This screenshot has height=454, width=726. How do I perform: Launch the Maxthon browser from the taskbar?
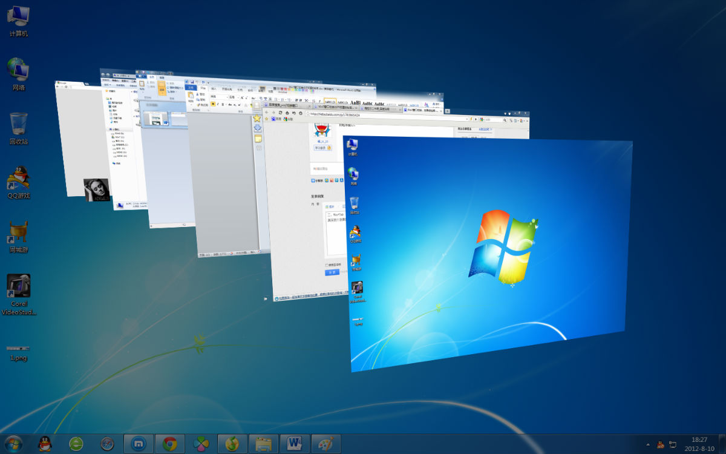point(138,444)
